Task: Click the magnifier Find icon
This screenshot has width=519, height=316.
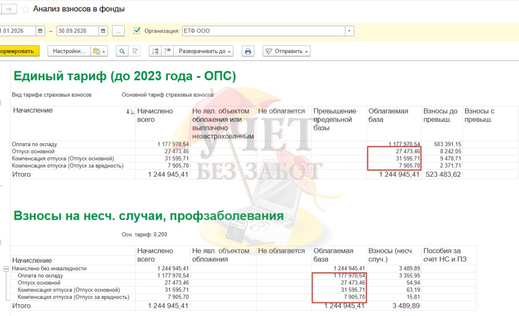Action: (122, 51)
